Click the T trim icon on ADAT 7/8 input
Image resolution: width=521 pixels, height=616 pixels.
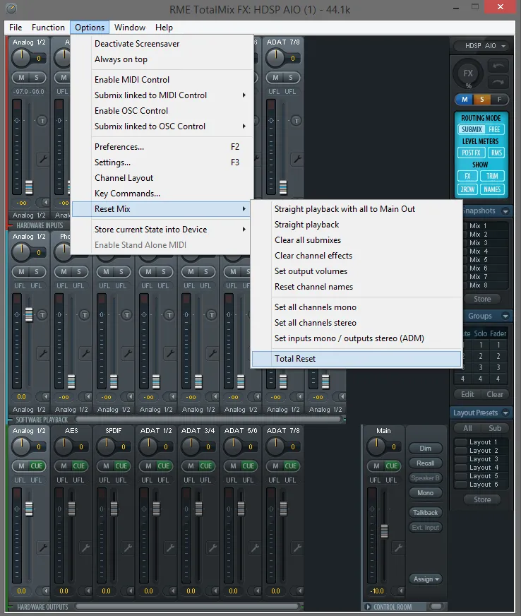297,120
